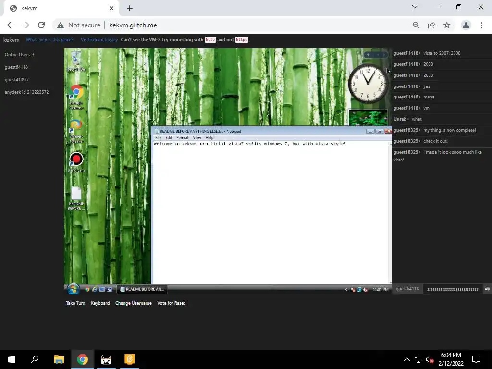Open the Format menu in Notepad
The image size is (492, 369).
click(182, 137)
